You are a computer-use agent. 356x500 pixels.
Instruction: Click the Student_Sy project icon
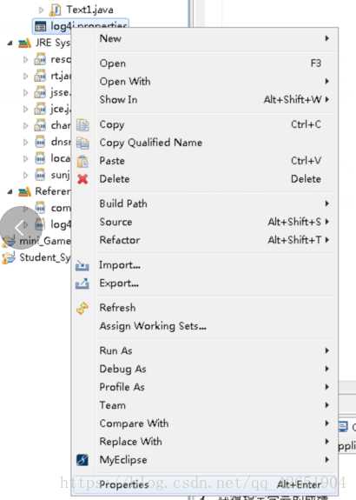pos(9,257)
